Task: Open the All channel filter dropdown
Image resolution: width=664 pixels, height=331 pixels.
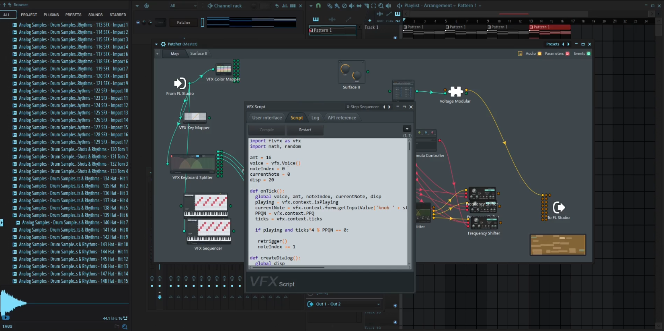Action: pyautogui.click(x=183, y=6)
